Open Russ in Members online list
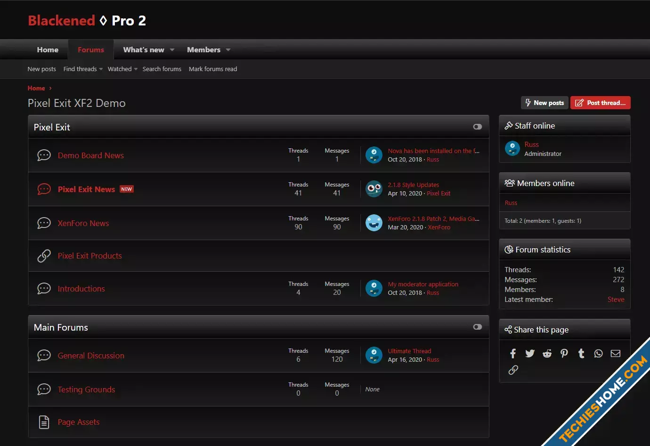This screenshot has height=446, width=650. pyautogui.click(x=511, y=203)
